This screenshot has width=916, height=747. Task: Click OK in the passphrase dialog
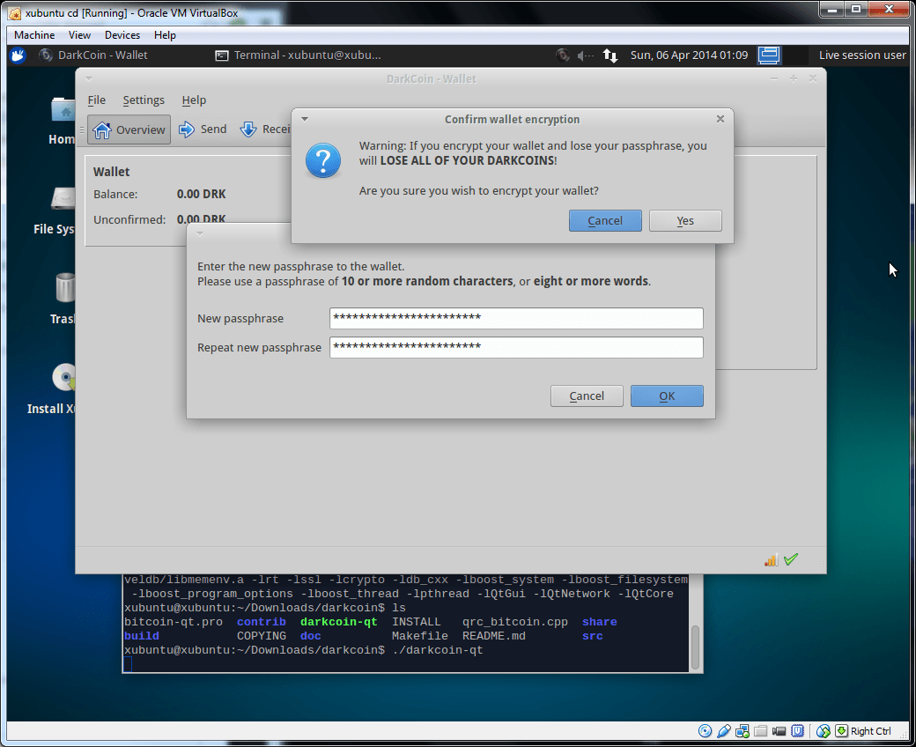[x=667, y=396]
